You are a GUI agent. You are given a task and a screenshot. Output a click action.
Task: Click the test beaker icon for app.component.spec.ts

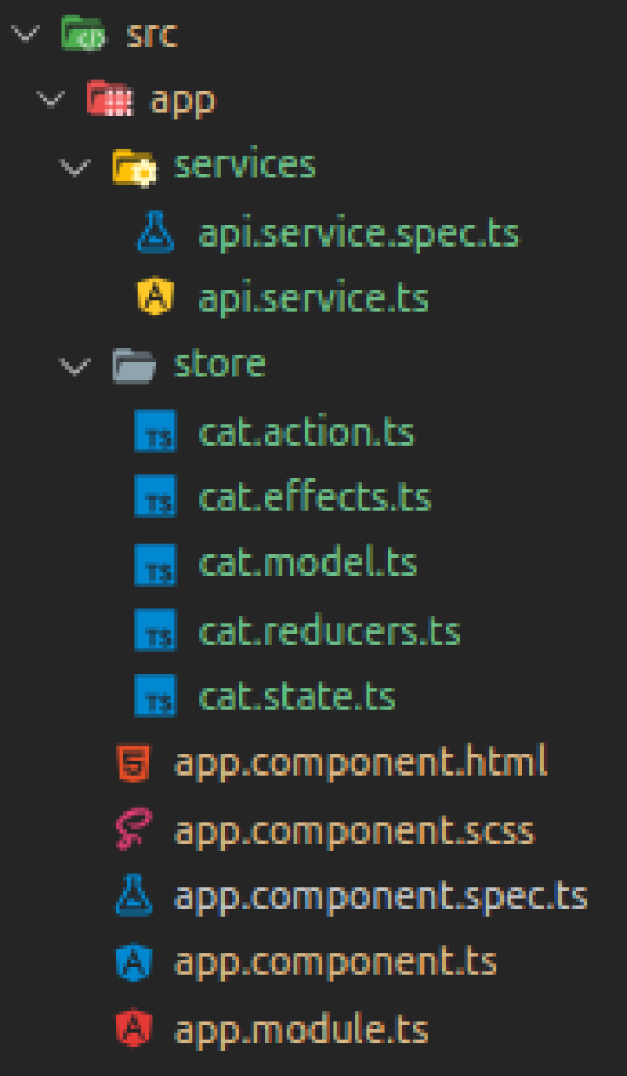pos(134,895)
